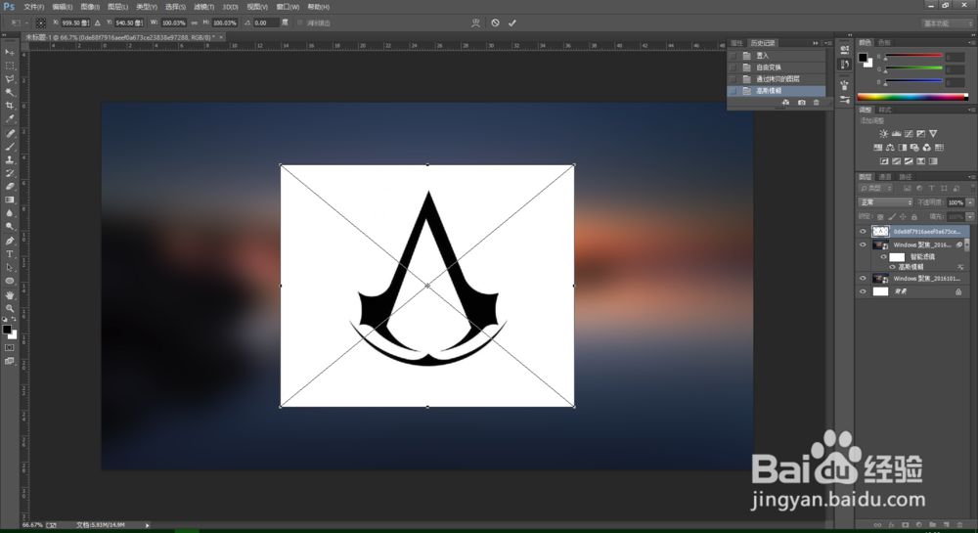This screenshot has height=533, width=978.
Task: Click the History panel trash icon
Action: point(817,103)
